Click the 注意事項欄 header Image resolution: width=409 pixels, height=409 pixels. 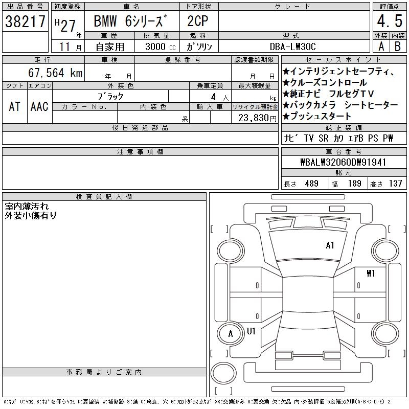click(140, 152)
